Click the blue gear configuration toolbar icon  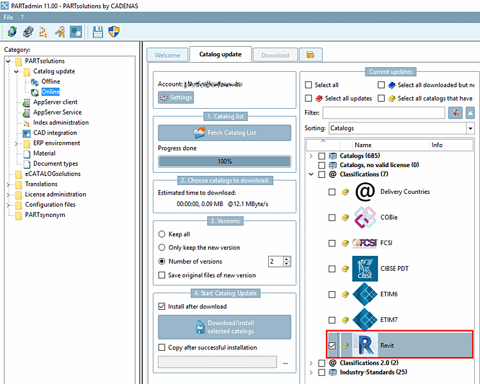(x=76, y=31)
